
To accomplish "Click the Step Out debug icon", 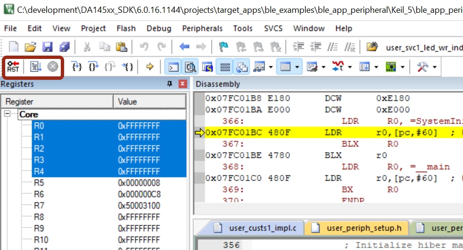I will [110, 67].
